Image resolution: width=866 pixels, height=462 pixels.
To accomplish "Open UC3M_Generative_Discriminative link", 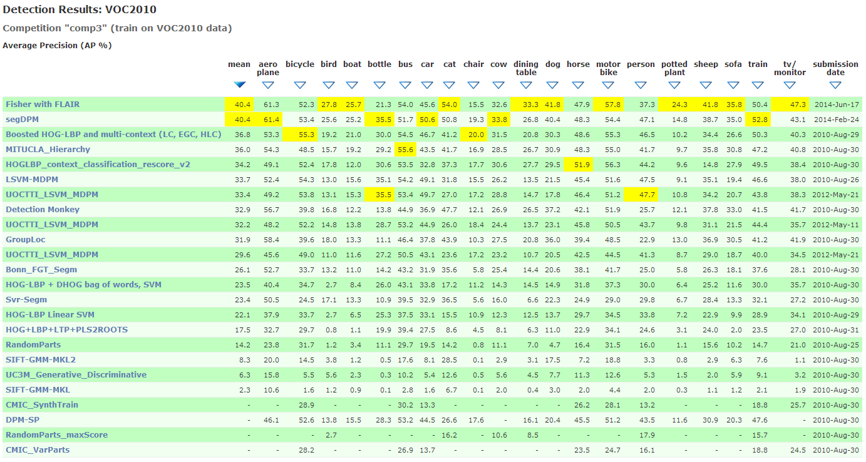I will 76,375.
